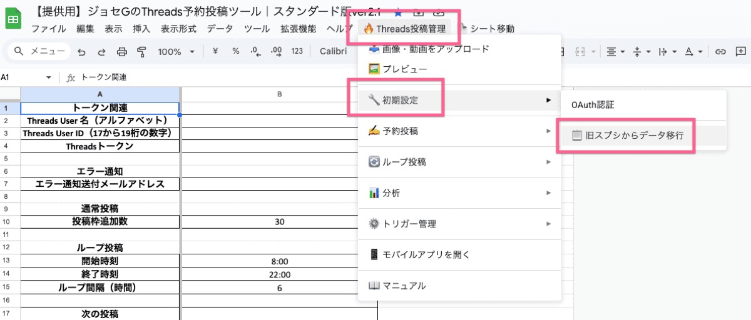Select cell Threadsトークン
Image resolution: width=751 pixels, height=320 pixels.
click(x=100, y=146)
